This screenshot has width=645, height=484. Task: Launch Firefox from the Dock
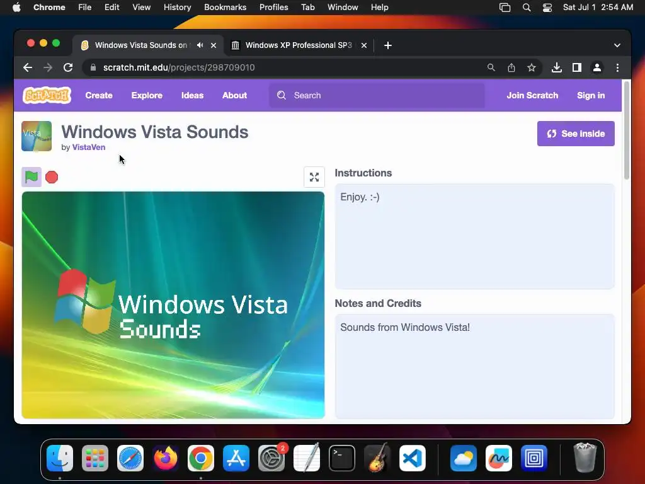pos(166,458)
